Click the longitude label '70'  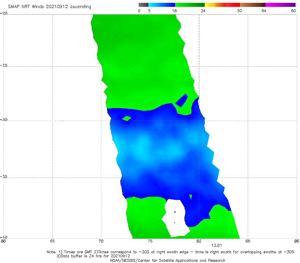(x=101, y=241)
